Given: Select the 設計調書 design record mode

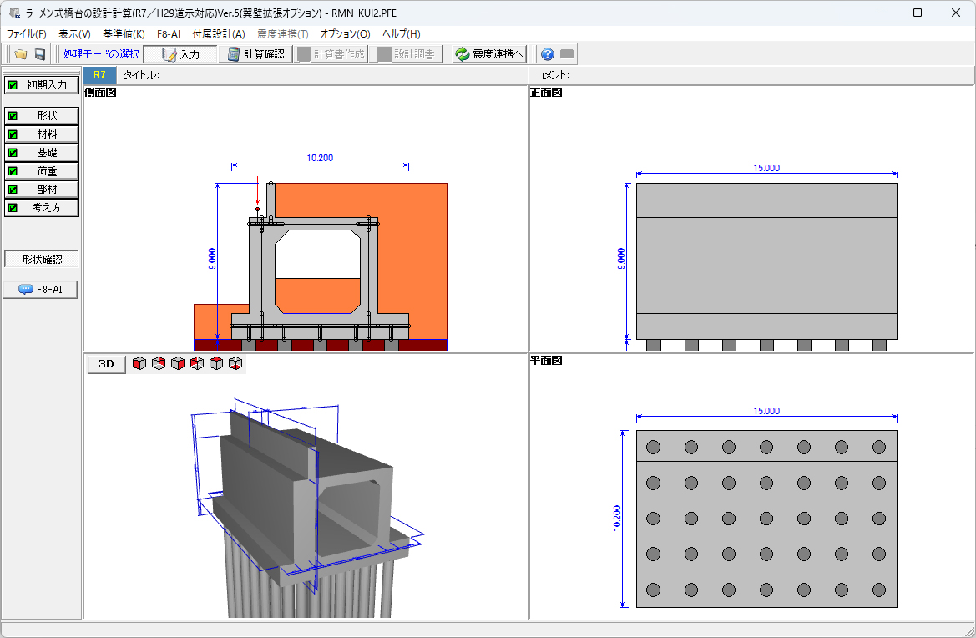Looking at the screenshot, I should 406,54.
